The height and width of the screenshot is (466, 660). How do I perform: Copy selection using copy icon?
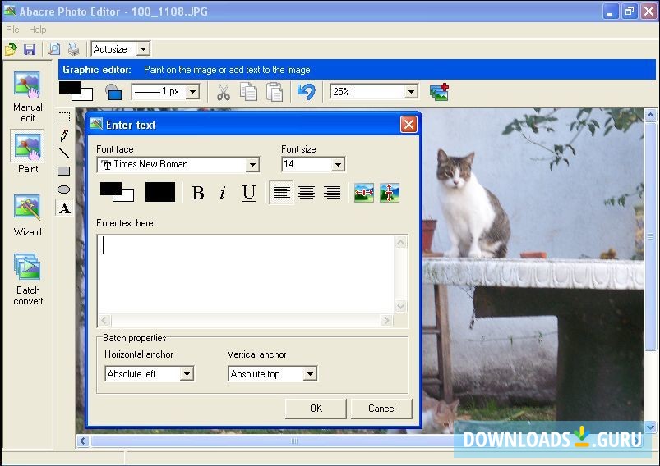coord(249,92)
